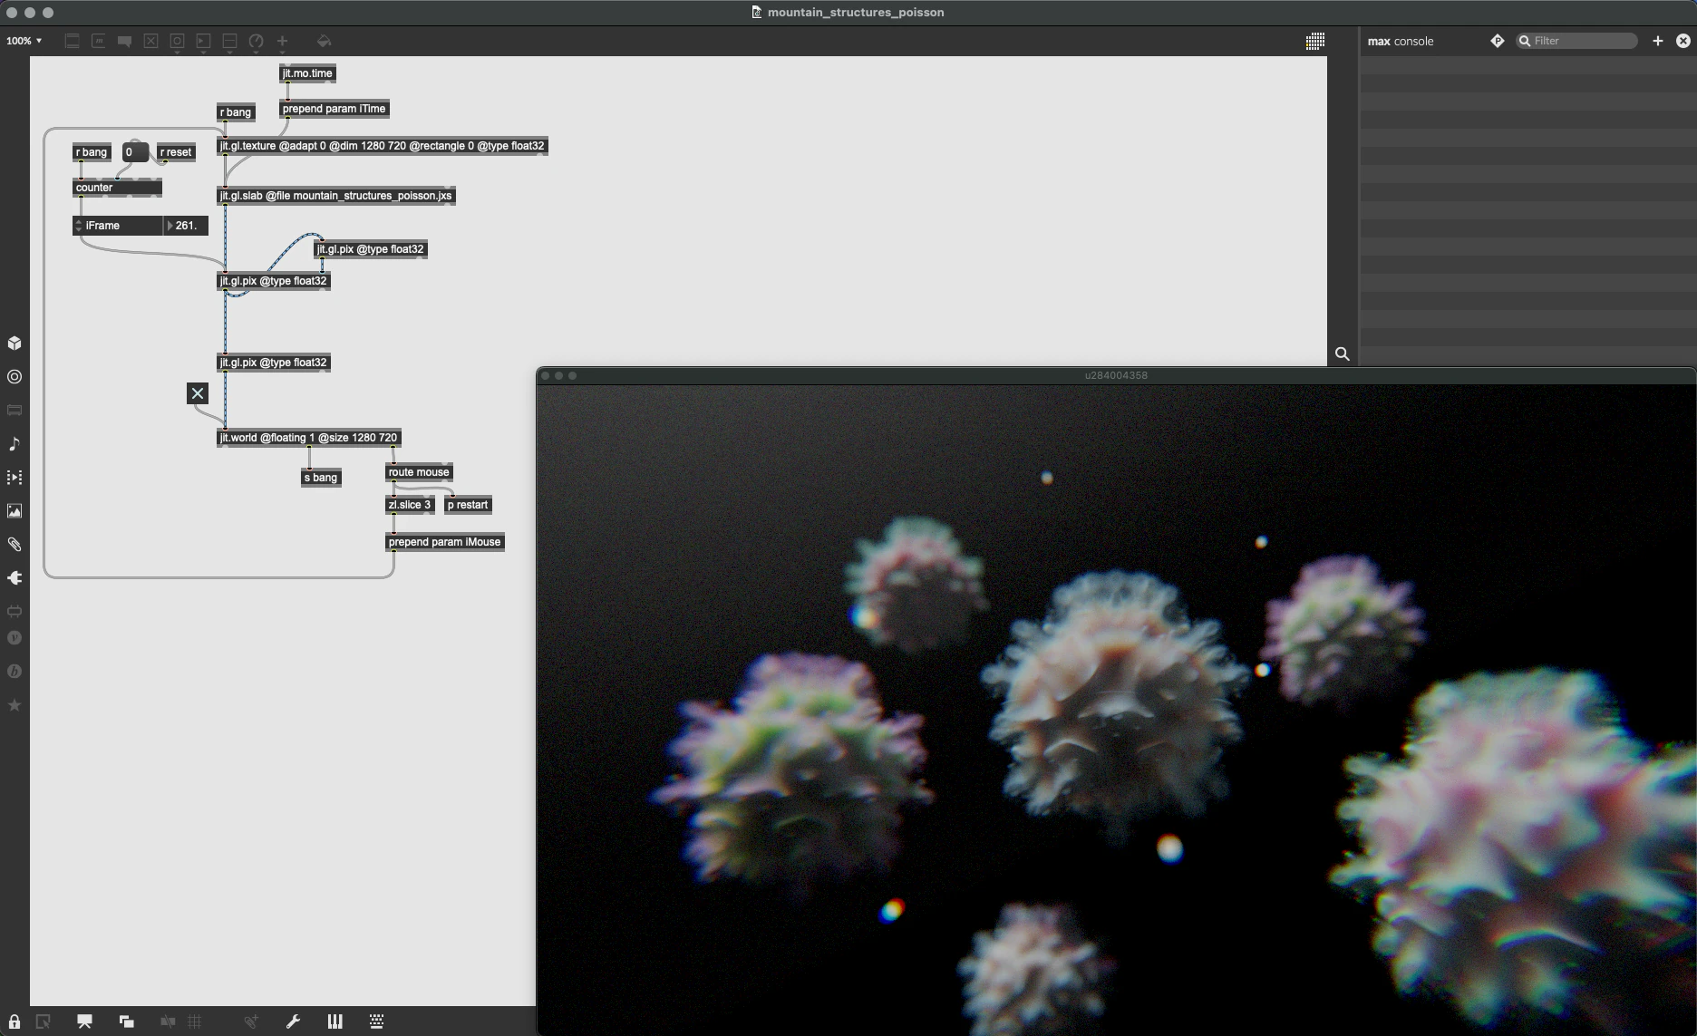This screenshot has width=1697, height=1036.
Task: Open the button objects palette in toolbar
Action: (x=178, y=41)
